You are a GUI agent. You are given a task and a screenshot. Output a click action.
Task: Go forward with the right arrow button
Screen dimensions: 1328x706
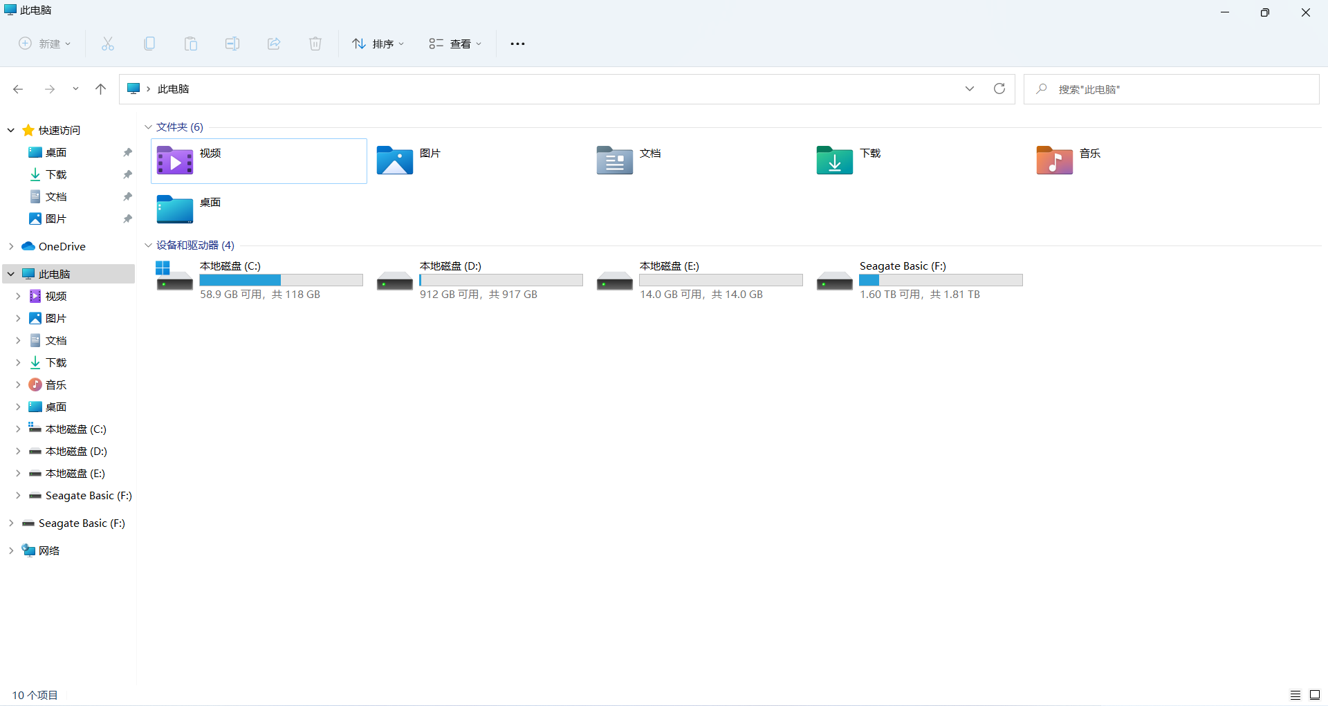point(50,89)
